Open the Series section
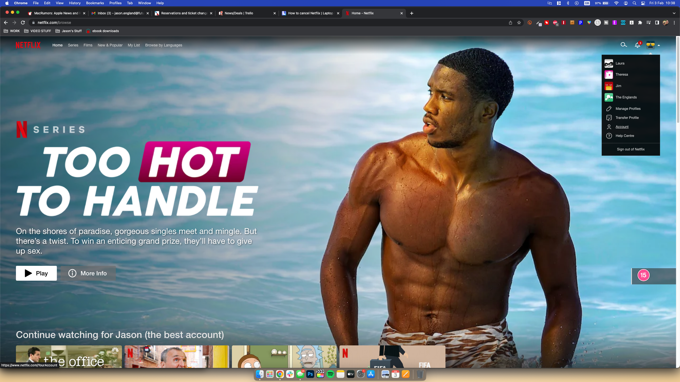Viewport: 680px width, 382px height. pyautogui.click(x=73, y=45)
